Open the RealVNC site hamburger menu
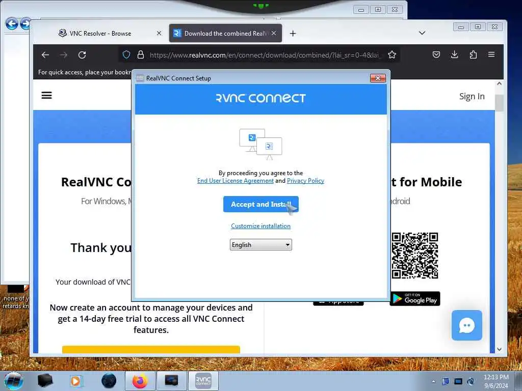Image resolution: width=522 pixels, height=391 pixels. pyautogui.click(x=46, y=95)
